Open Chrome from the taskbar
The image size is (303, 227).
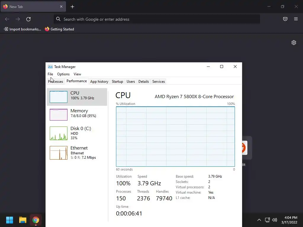click(36, 220)
